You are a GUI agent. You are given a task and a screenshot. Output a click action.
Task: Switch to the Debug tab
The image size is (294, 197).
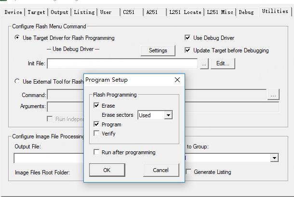point(246,12)
